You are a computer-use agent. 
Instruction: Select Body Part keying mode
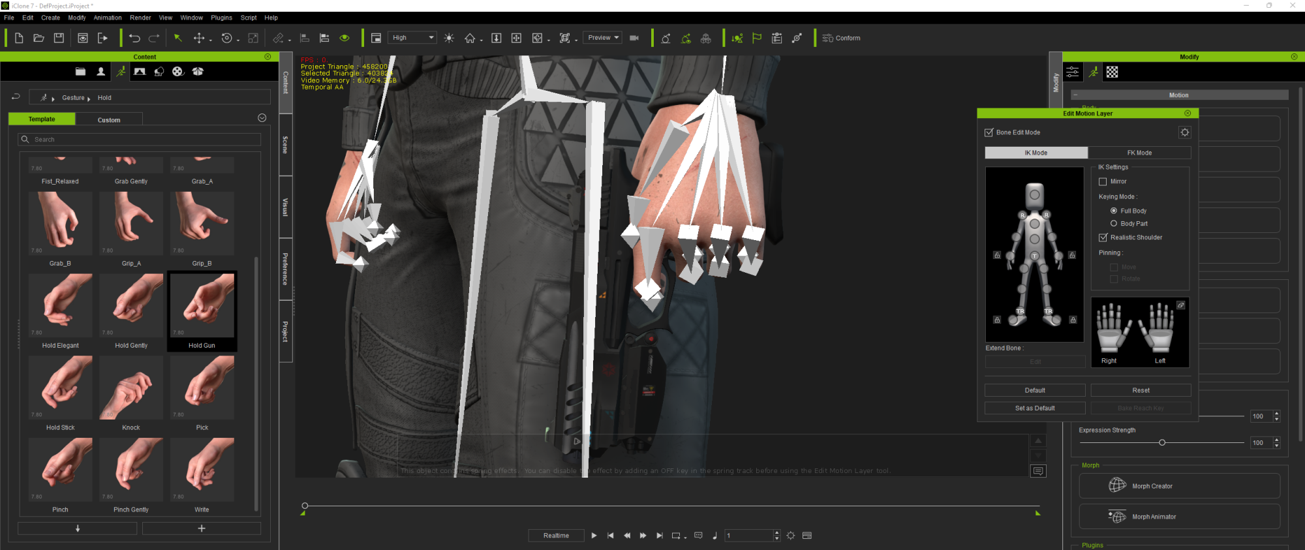pos(1114,223)
